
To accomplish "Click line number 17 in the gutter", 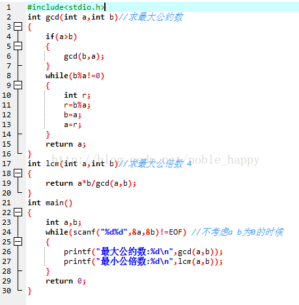I will 7,164.
